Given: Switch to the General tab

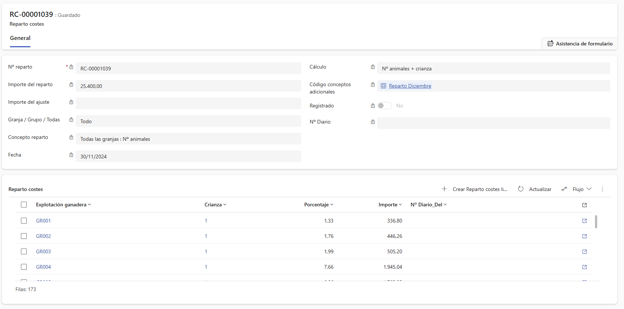Looking at the screenshot, I should pyautogui.click(x=20, y=38).
